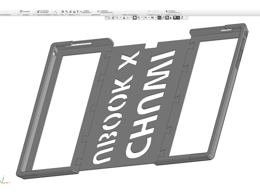The image size is (260, 196).
Task: Open dropdown arrow next to zoom magnifier
Action: (121, 18)
